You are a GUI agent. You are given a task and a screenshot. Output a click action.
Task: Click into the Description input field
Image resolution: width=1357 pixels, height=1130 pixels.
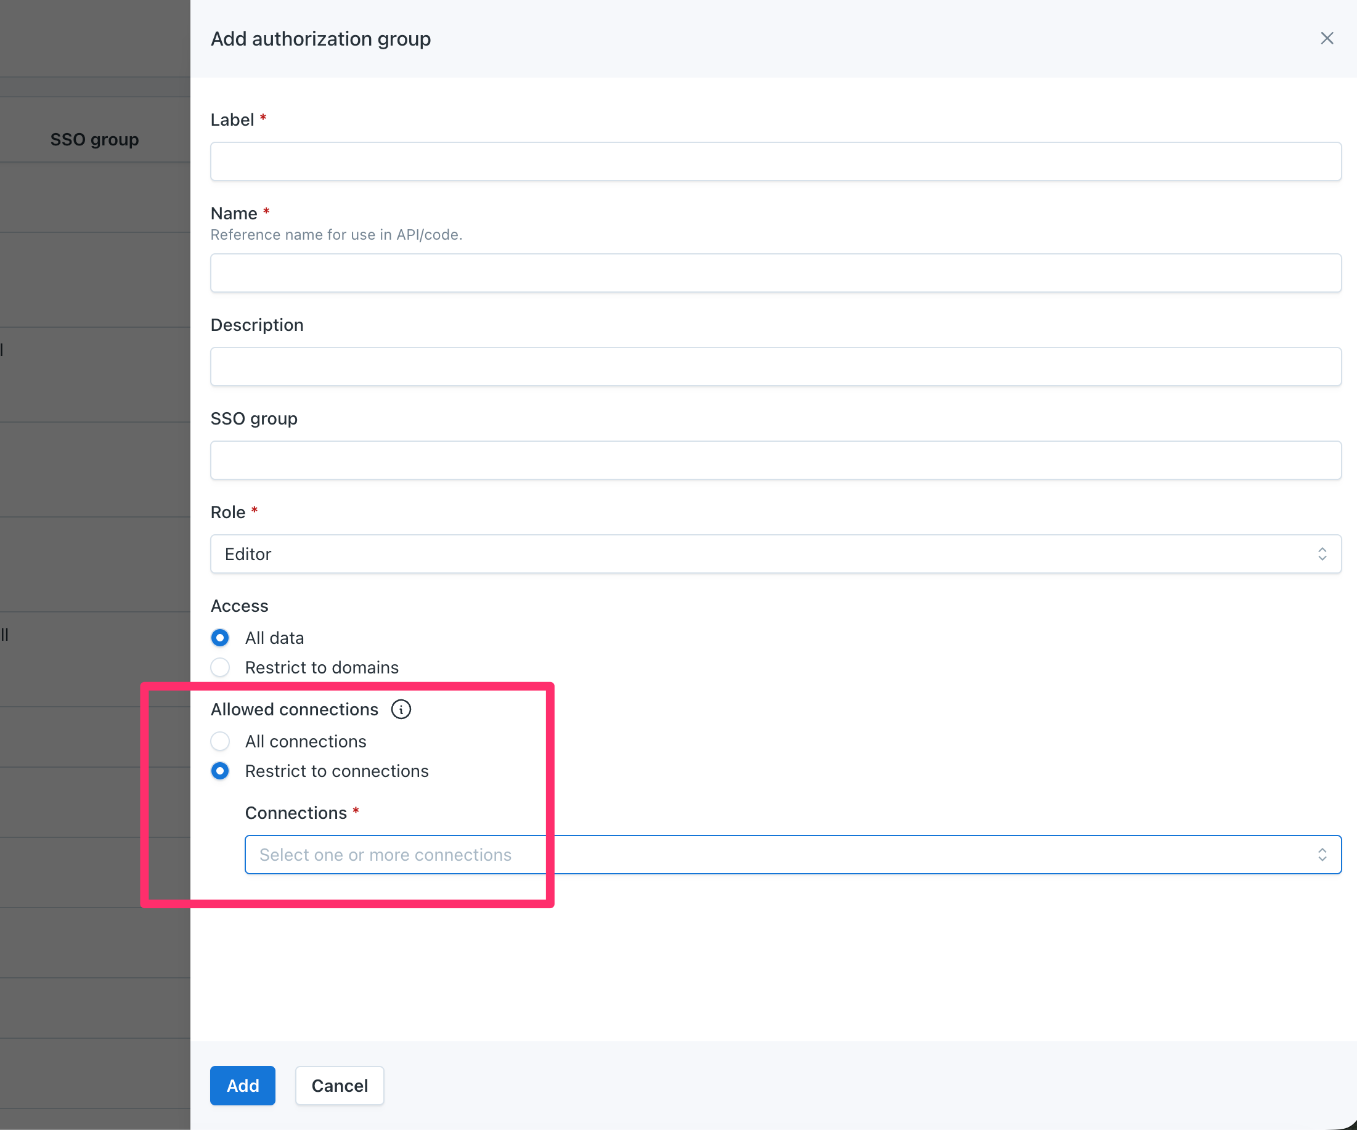pos(775,367)
